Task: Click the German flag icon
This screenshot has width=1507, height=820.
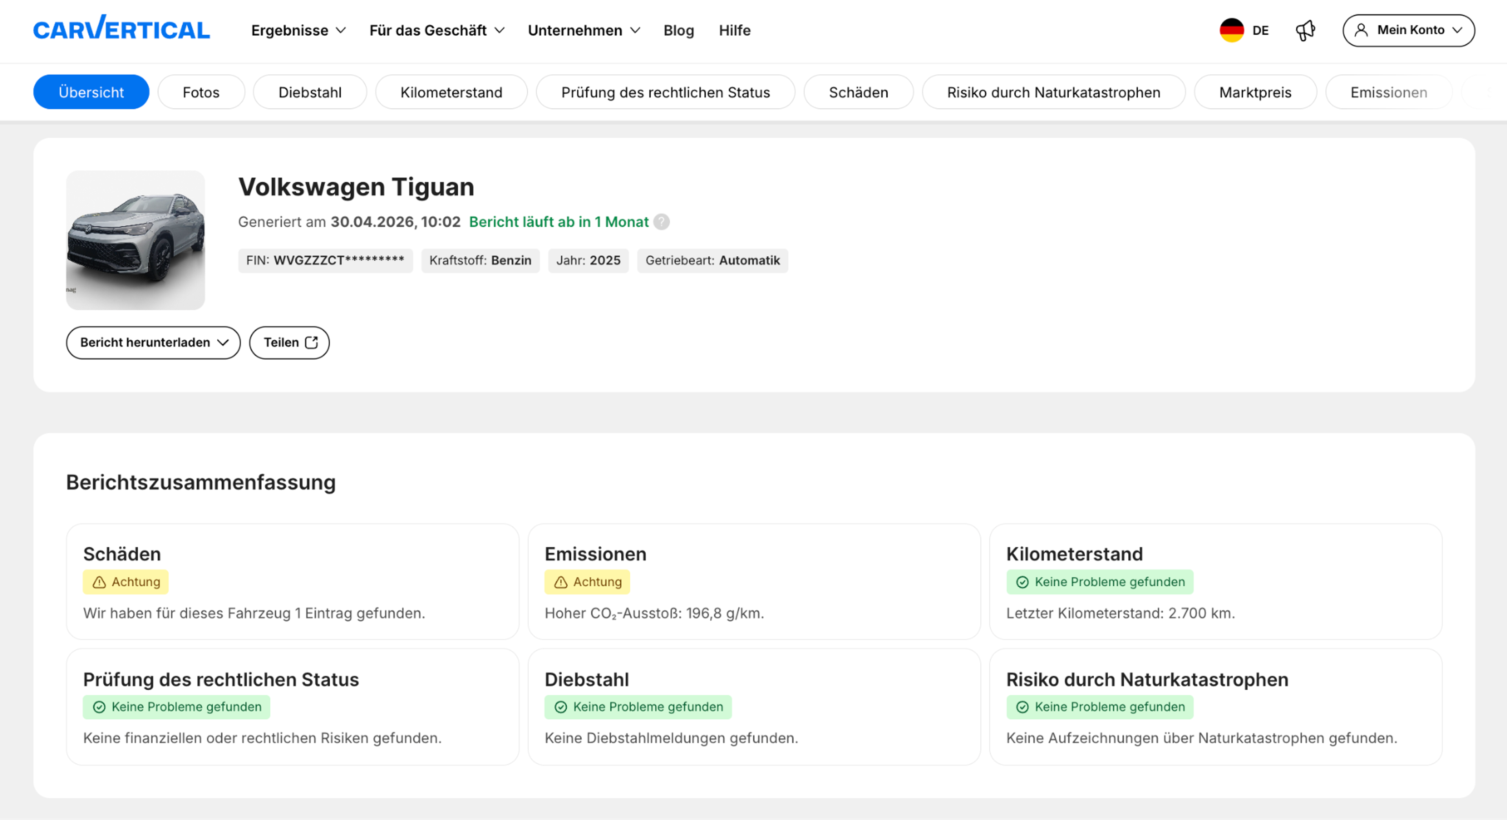Action: click(x=1232, y=31)
